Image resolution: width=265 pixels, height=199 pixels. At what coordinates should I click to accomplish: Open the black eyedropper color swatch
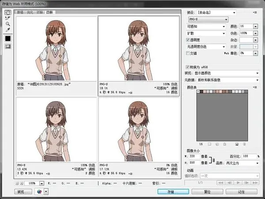[x=8, y=38]
